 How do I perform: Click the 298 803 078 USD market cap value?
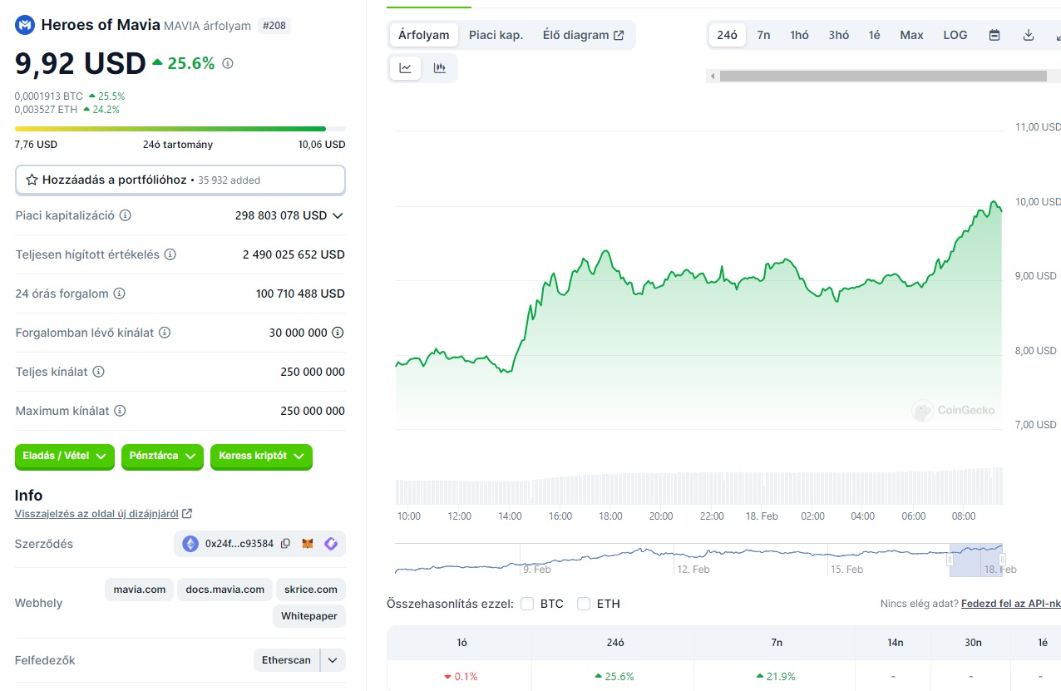pos(281,215)
